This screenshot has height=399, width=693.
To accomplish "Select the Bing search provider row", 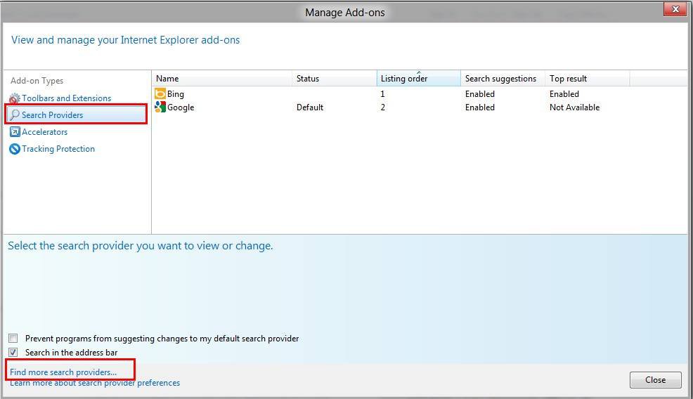I will 419,93.
